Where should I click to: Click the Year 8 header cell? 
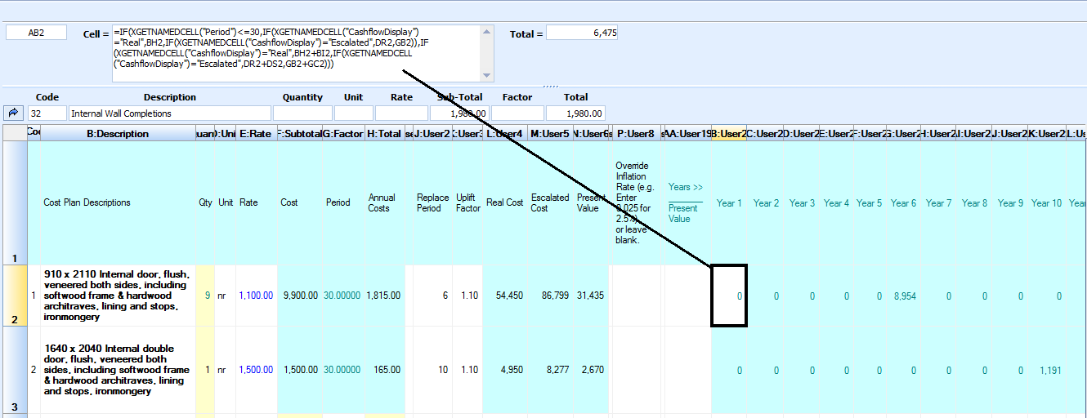point(974,203)
